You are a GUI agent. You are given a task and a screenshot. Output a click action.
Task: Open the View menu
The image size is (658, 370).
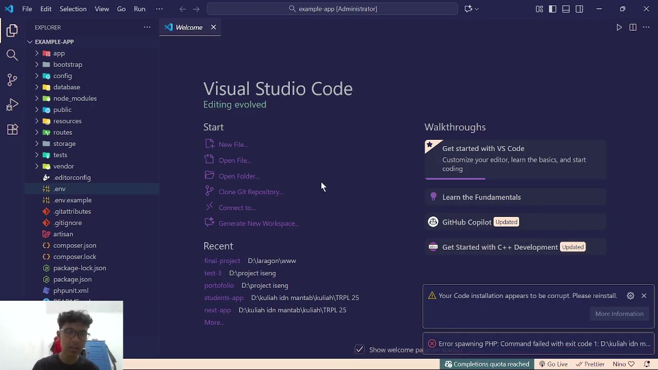tap(102, 9)
